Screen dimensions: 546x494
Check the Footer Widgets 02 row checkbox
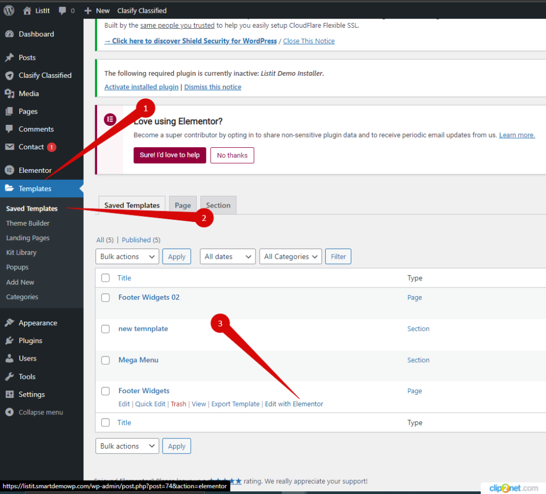coord(105,298)
